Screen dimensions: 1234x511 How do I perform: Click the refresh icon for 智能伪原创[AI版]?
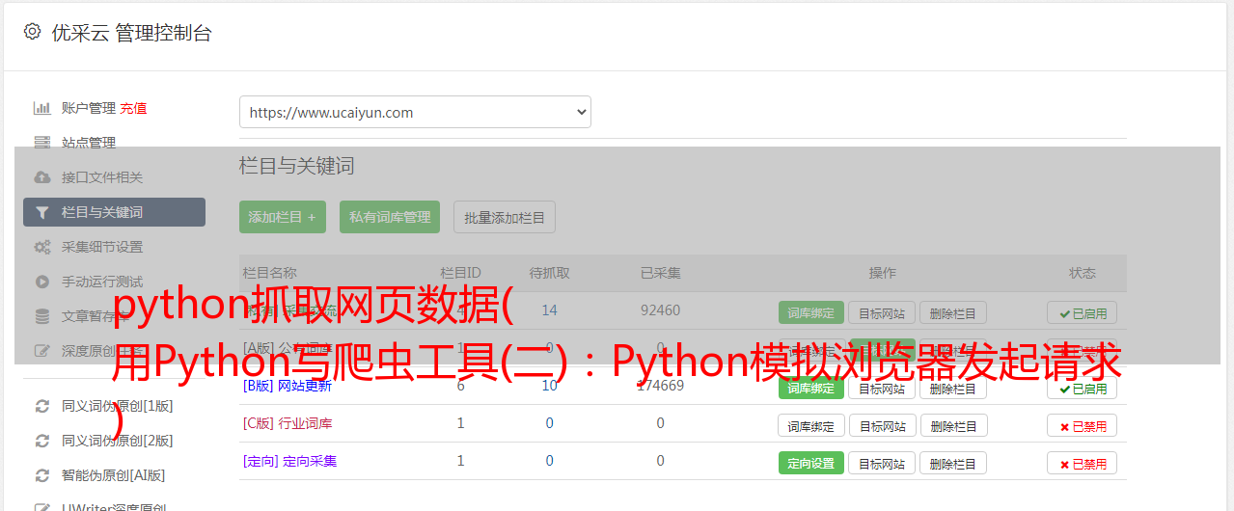point(41,475)
